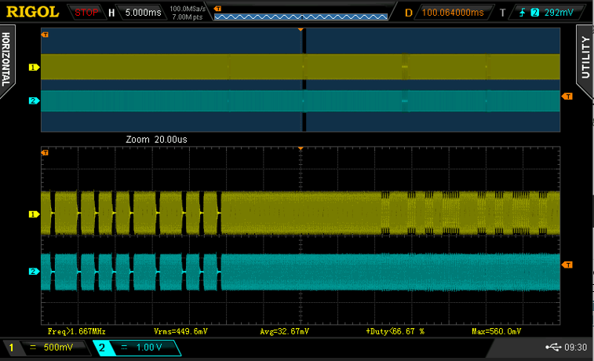Select the Vrms=449.6mV measurement
Viewport: 594px width, 361px height.
point(180,331)
